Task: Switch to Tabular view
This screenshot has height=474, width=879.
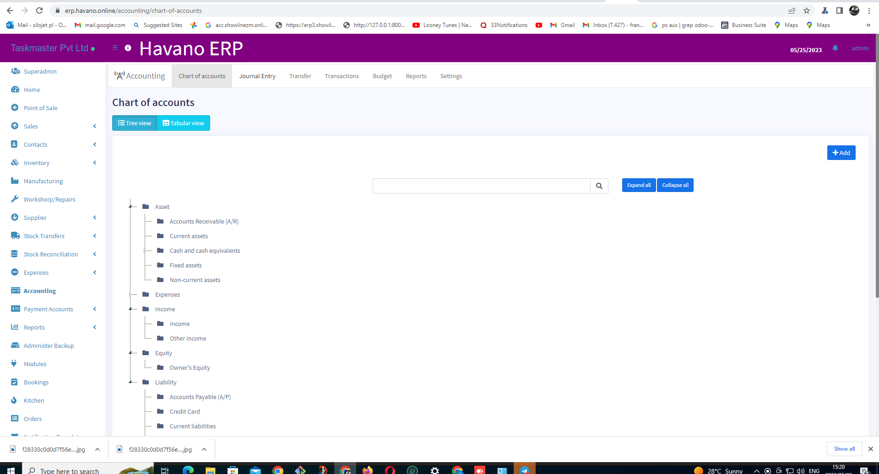Action: (x=183, y=123)
